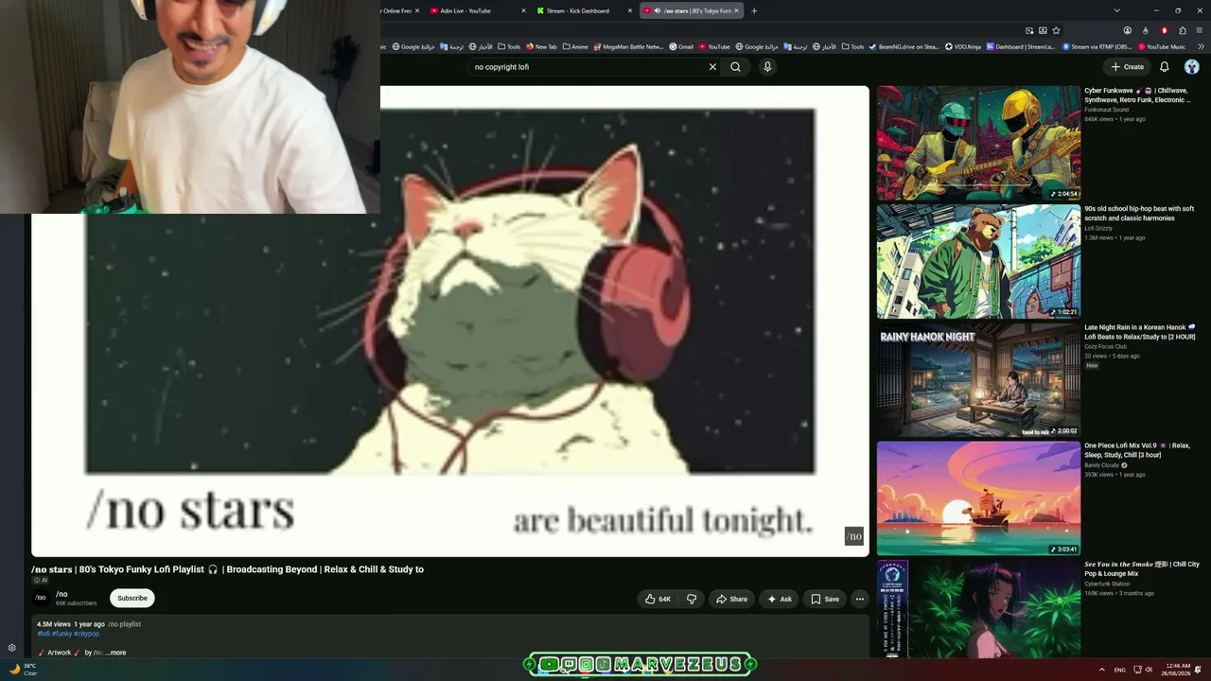Screen dimensions: 1211x681
Task: Open the browser main menu
Action: tap(1200, 30)
